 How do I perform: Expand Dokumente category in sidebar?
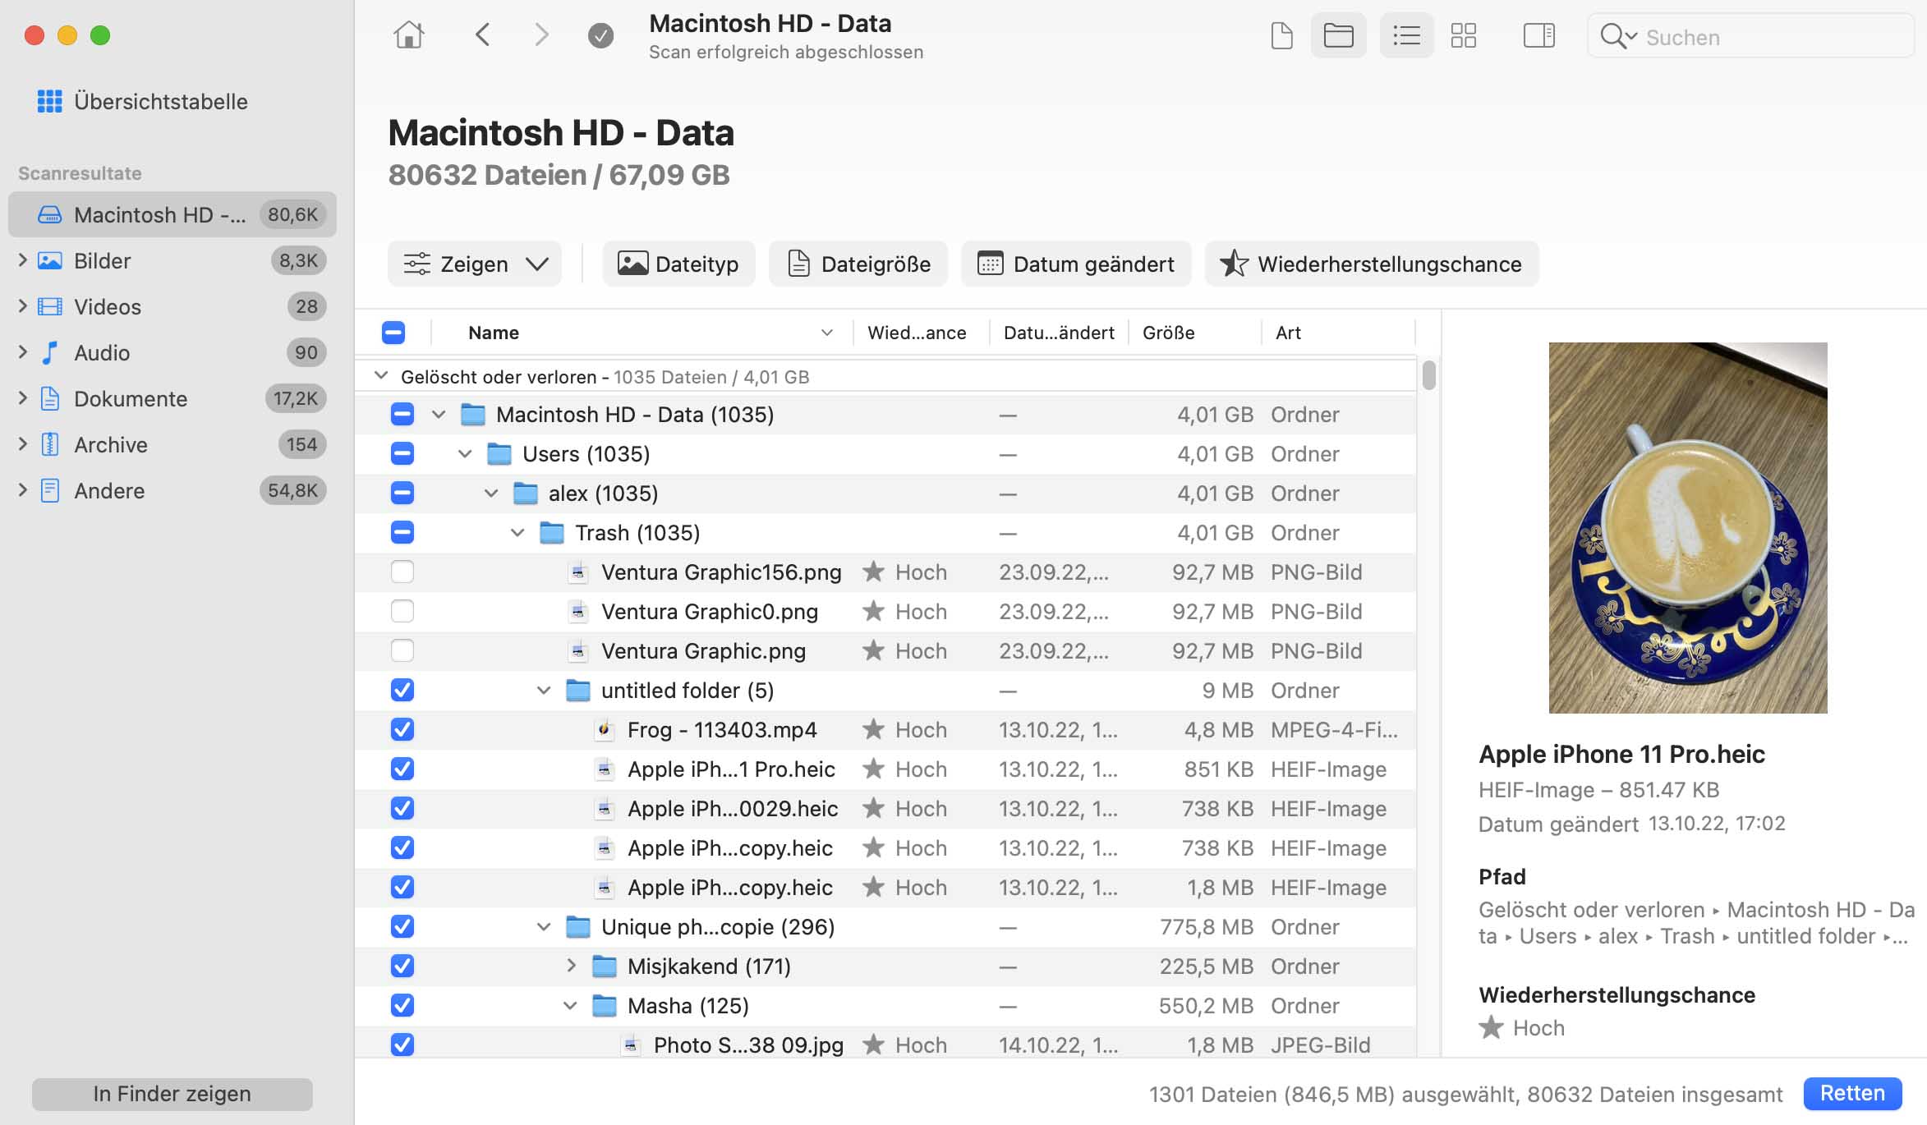22,398
